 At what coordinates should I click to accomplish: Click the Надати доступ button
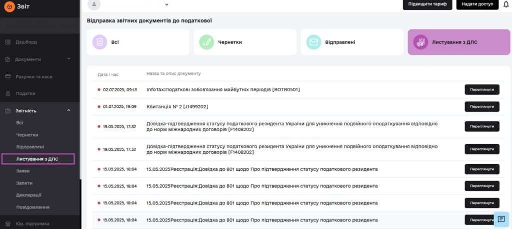pyautogui.click(x=477, y=4)
